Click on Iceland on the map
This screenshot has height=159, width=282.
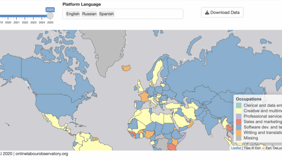coord(126,68)
